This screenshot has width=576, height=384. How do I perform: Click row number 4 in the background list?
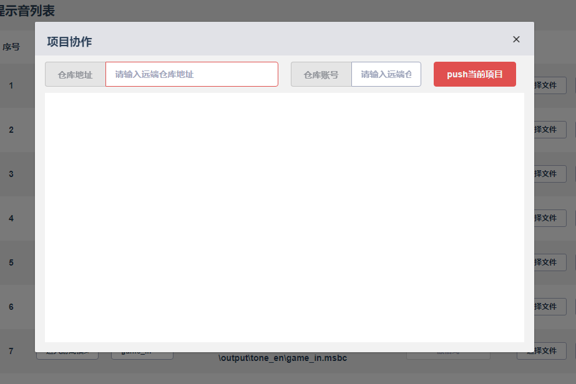[11, 218]
